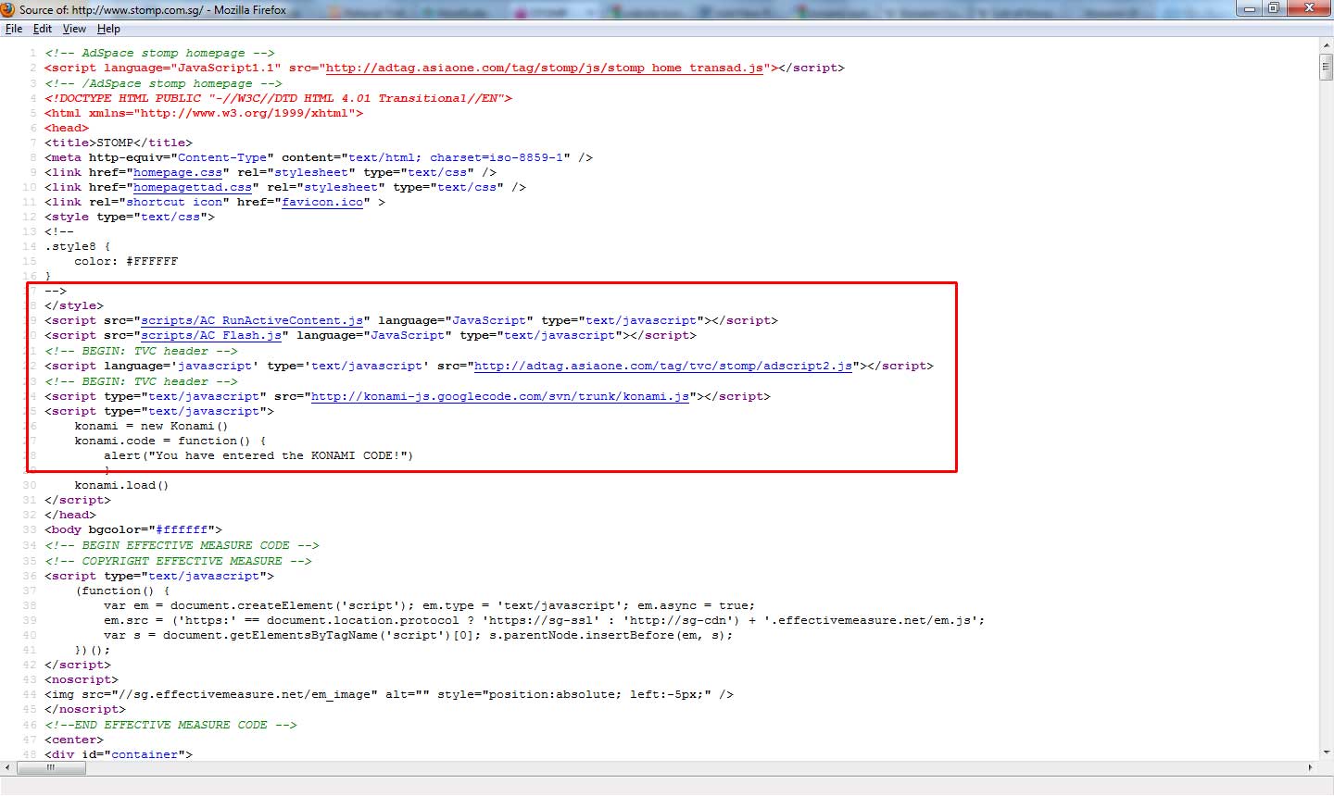The image size is (1334, 796).
Task: Click the vertical scrollbar up arrow
Action: 1326,46
